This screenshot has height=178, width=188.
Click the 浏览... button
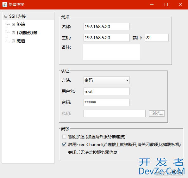tap(157, 114)
